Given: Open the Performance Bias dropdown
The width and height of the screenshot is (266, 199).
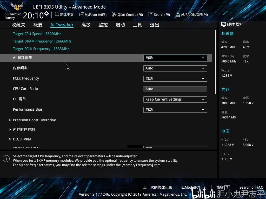Looking at the screenshot, I should click(x=175, y=110).
